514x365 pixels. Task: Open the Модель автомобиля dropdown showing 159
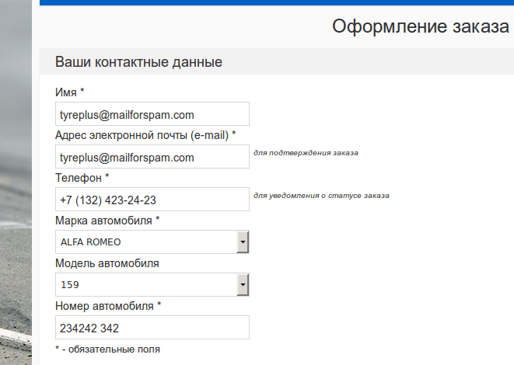pyautogui.click(x=152, y=284)
